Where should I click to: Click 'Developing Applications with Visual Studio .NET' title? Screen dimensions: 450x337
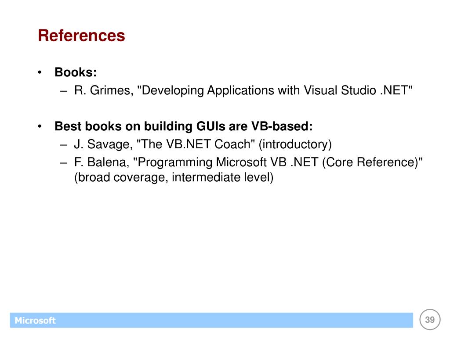tap(275, 90)
